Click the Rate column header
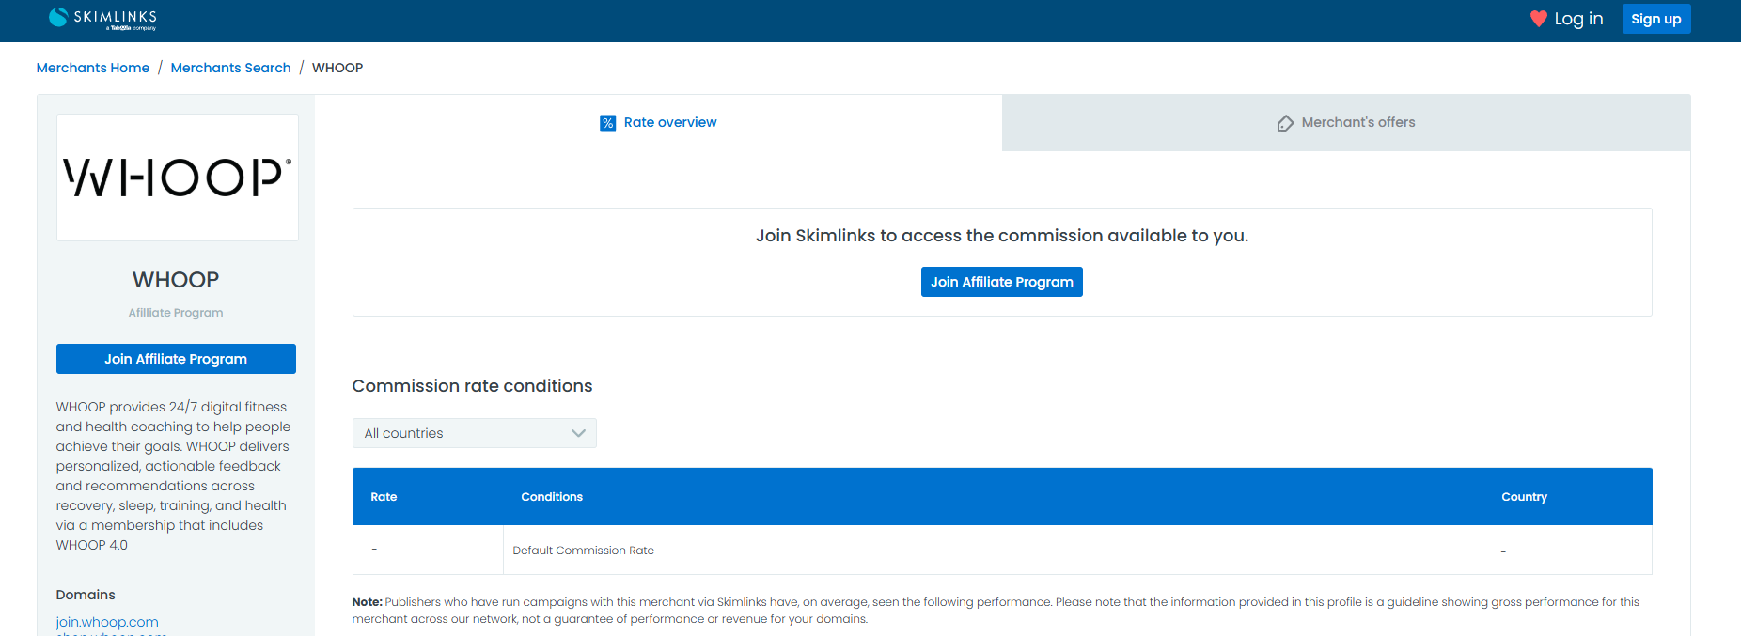The width and height of the screenshot is (1741, 636). coord(384,497)
